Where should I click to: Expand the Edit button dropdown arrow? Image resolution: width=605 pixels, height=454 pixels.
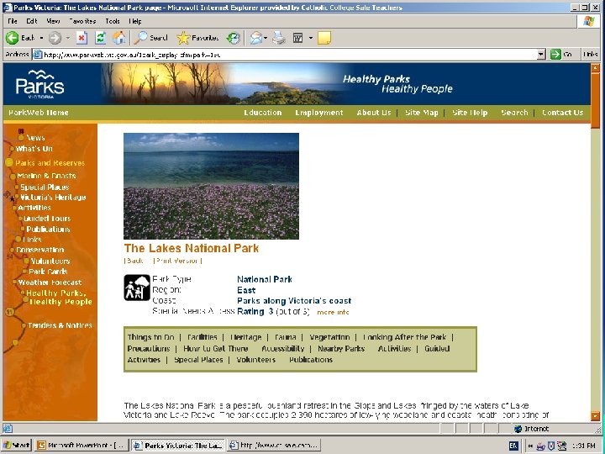(x=311, y=38)
